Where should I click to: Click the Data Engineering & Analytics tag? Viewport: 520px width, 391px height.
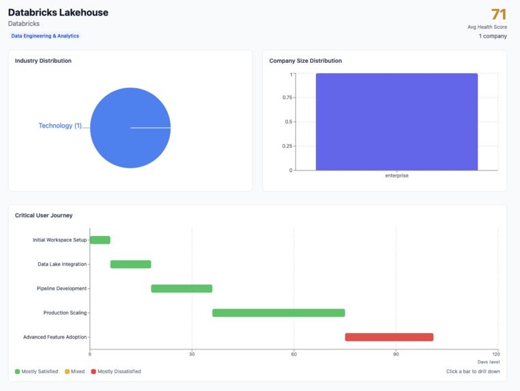click(x=45, y=35)
